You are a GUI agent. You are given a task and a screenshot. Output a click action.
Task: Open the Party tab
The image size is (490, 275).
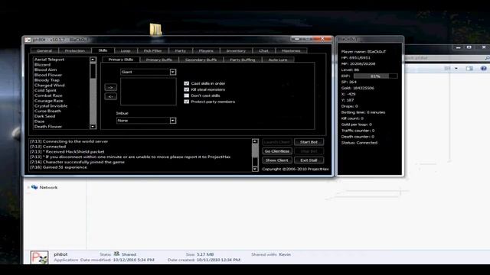click(x=181, y=50)
